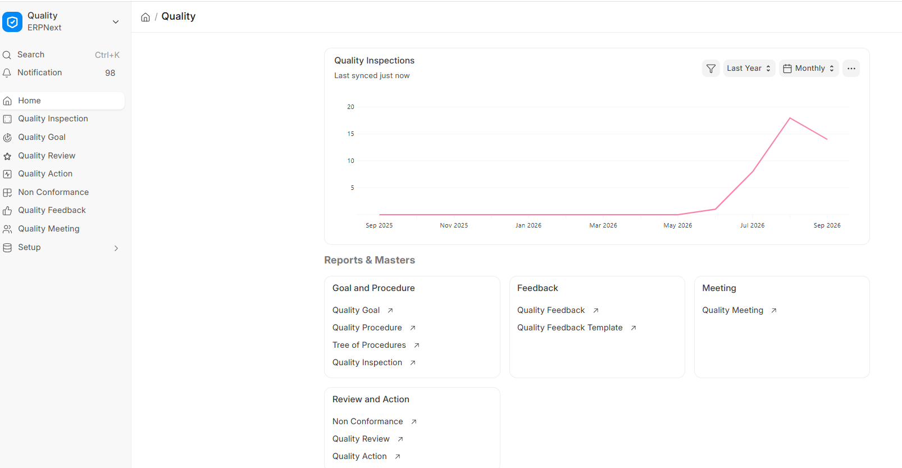
Task: Open Non Conformance in the sidebar
Action: pyautogui.click(x=62, y=193)
